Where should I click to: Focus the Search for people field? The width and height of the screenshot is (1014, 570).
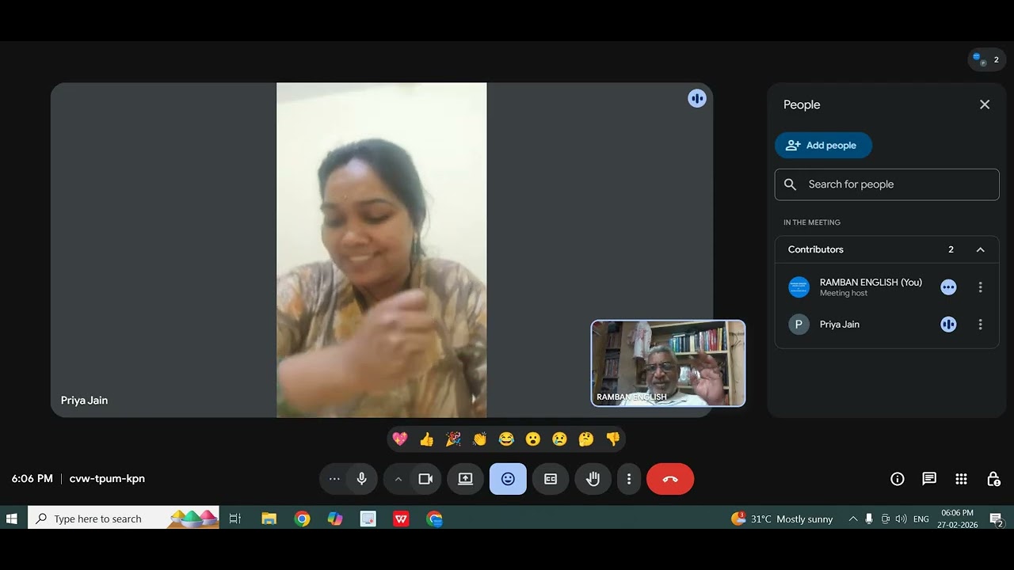pos(886,184)
